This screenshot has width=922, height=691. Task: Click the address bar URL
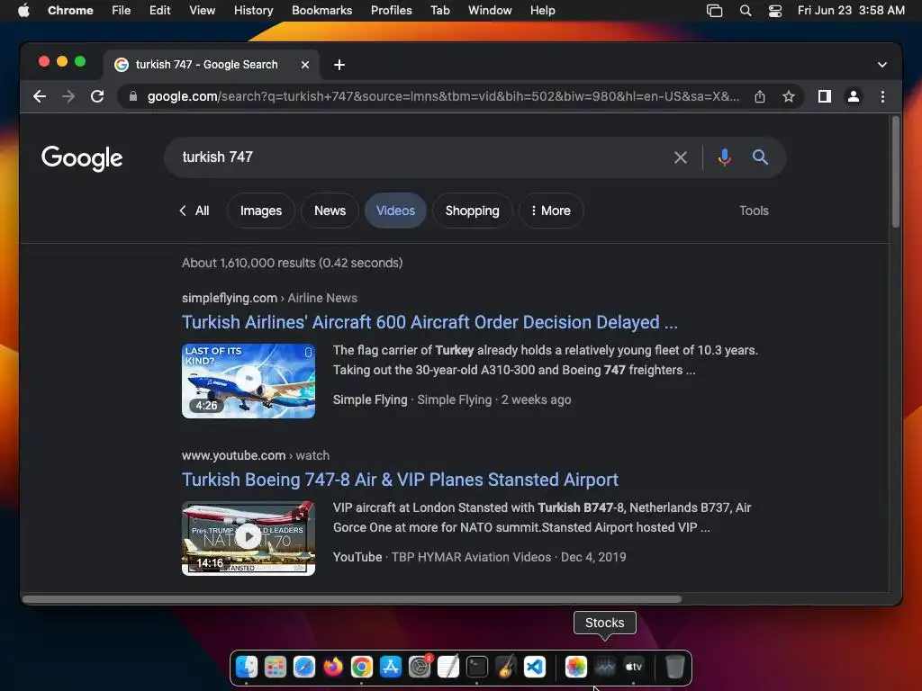[x=443, y=96]
